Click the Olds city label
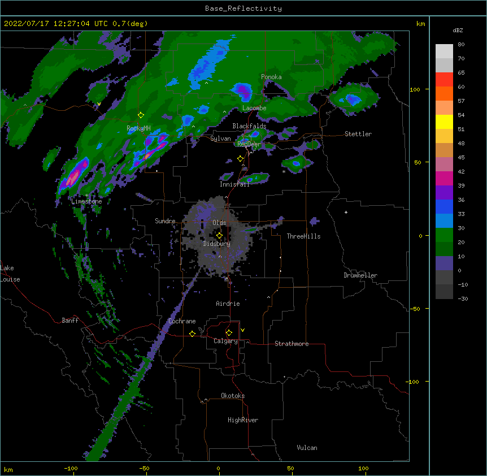 [x=219, y=223]
